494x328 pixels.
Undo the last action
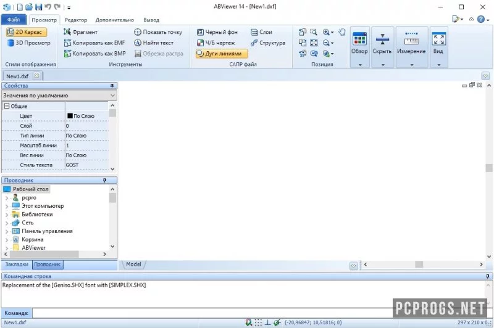click(48, 7)
